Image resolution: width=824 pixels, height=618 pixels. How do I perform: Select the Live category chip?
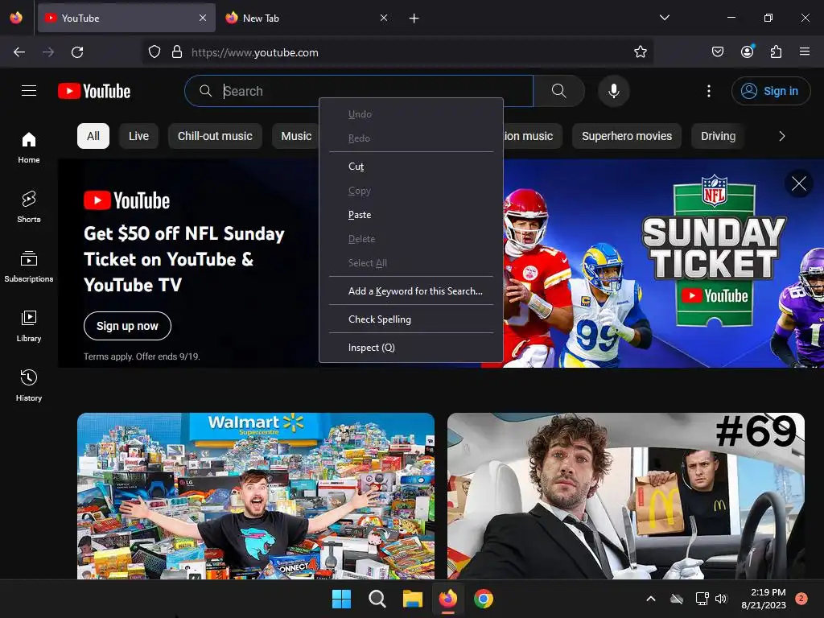(x=138, y=136)
